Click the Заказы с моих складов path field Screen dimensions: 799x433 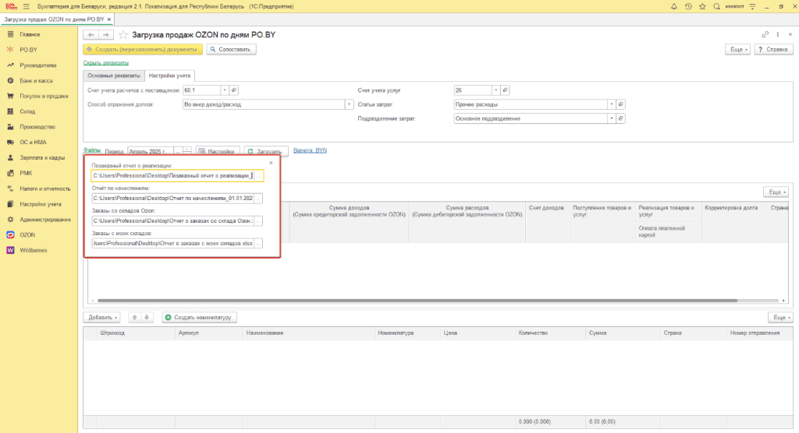[172, 243]
